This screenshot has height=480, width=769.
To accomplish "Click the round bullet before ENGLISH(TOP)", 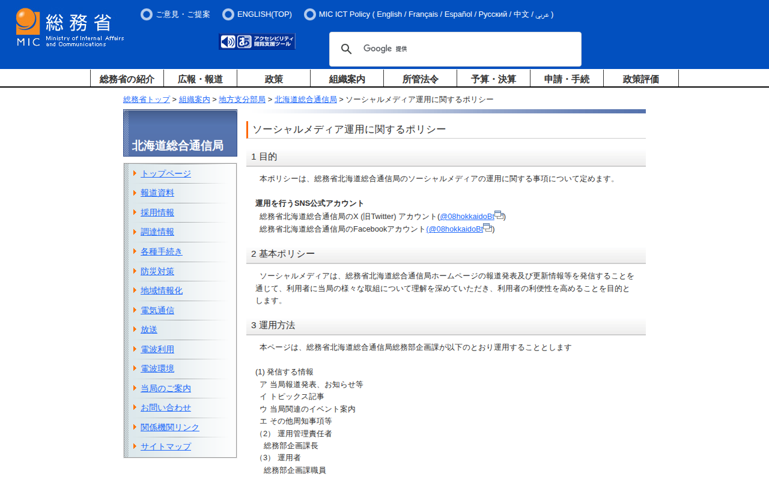I will pyautogui.click(x=228, y=14).
